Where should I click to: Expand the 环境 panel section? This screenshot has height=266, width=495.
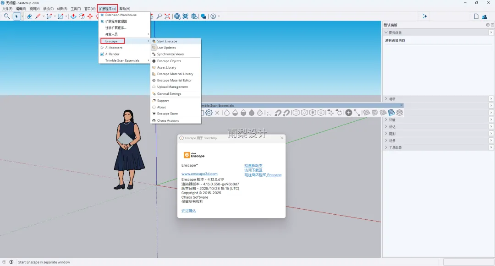click(x=386, y=120)
